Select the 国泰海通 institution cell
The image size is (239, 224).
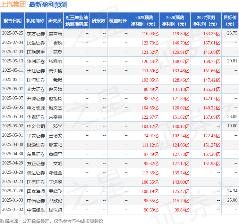[x=36, y=191]
